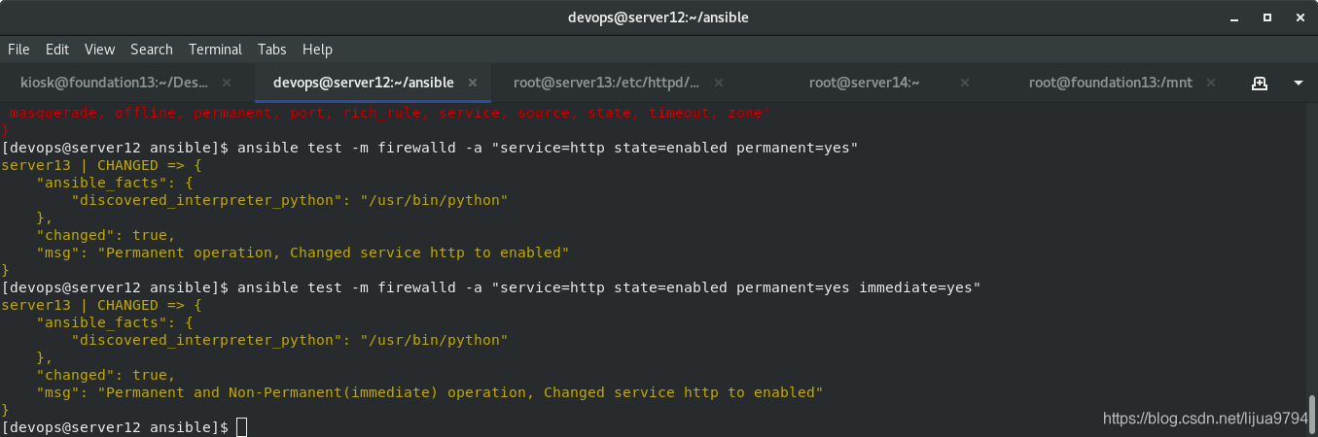This screenshot has width=1318, height=437.
Task: Maximize the terminal window
Action: pyautogui.click(x=1267, y=17)
